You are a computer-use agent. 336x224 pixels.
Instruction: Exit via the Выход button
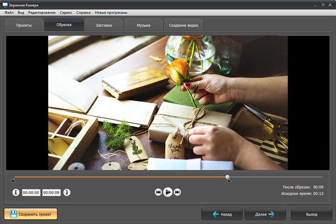311,214
